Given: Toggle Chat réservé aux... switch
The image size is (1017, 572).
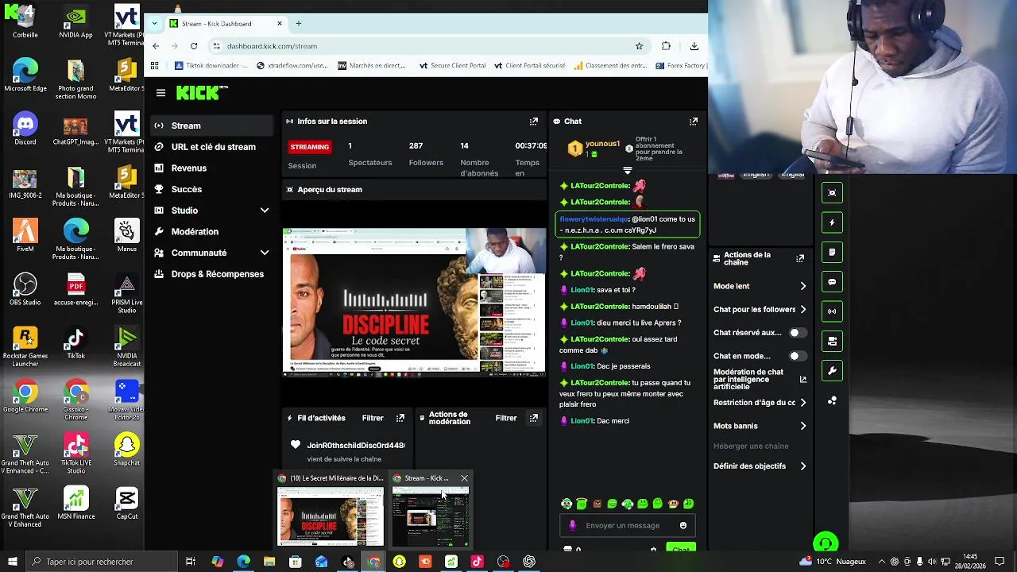Looking at the screenshot, I should click(798, 333).
